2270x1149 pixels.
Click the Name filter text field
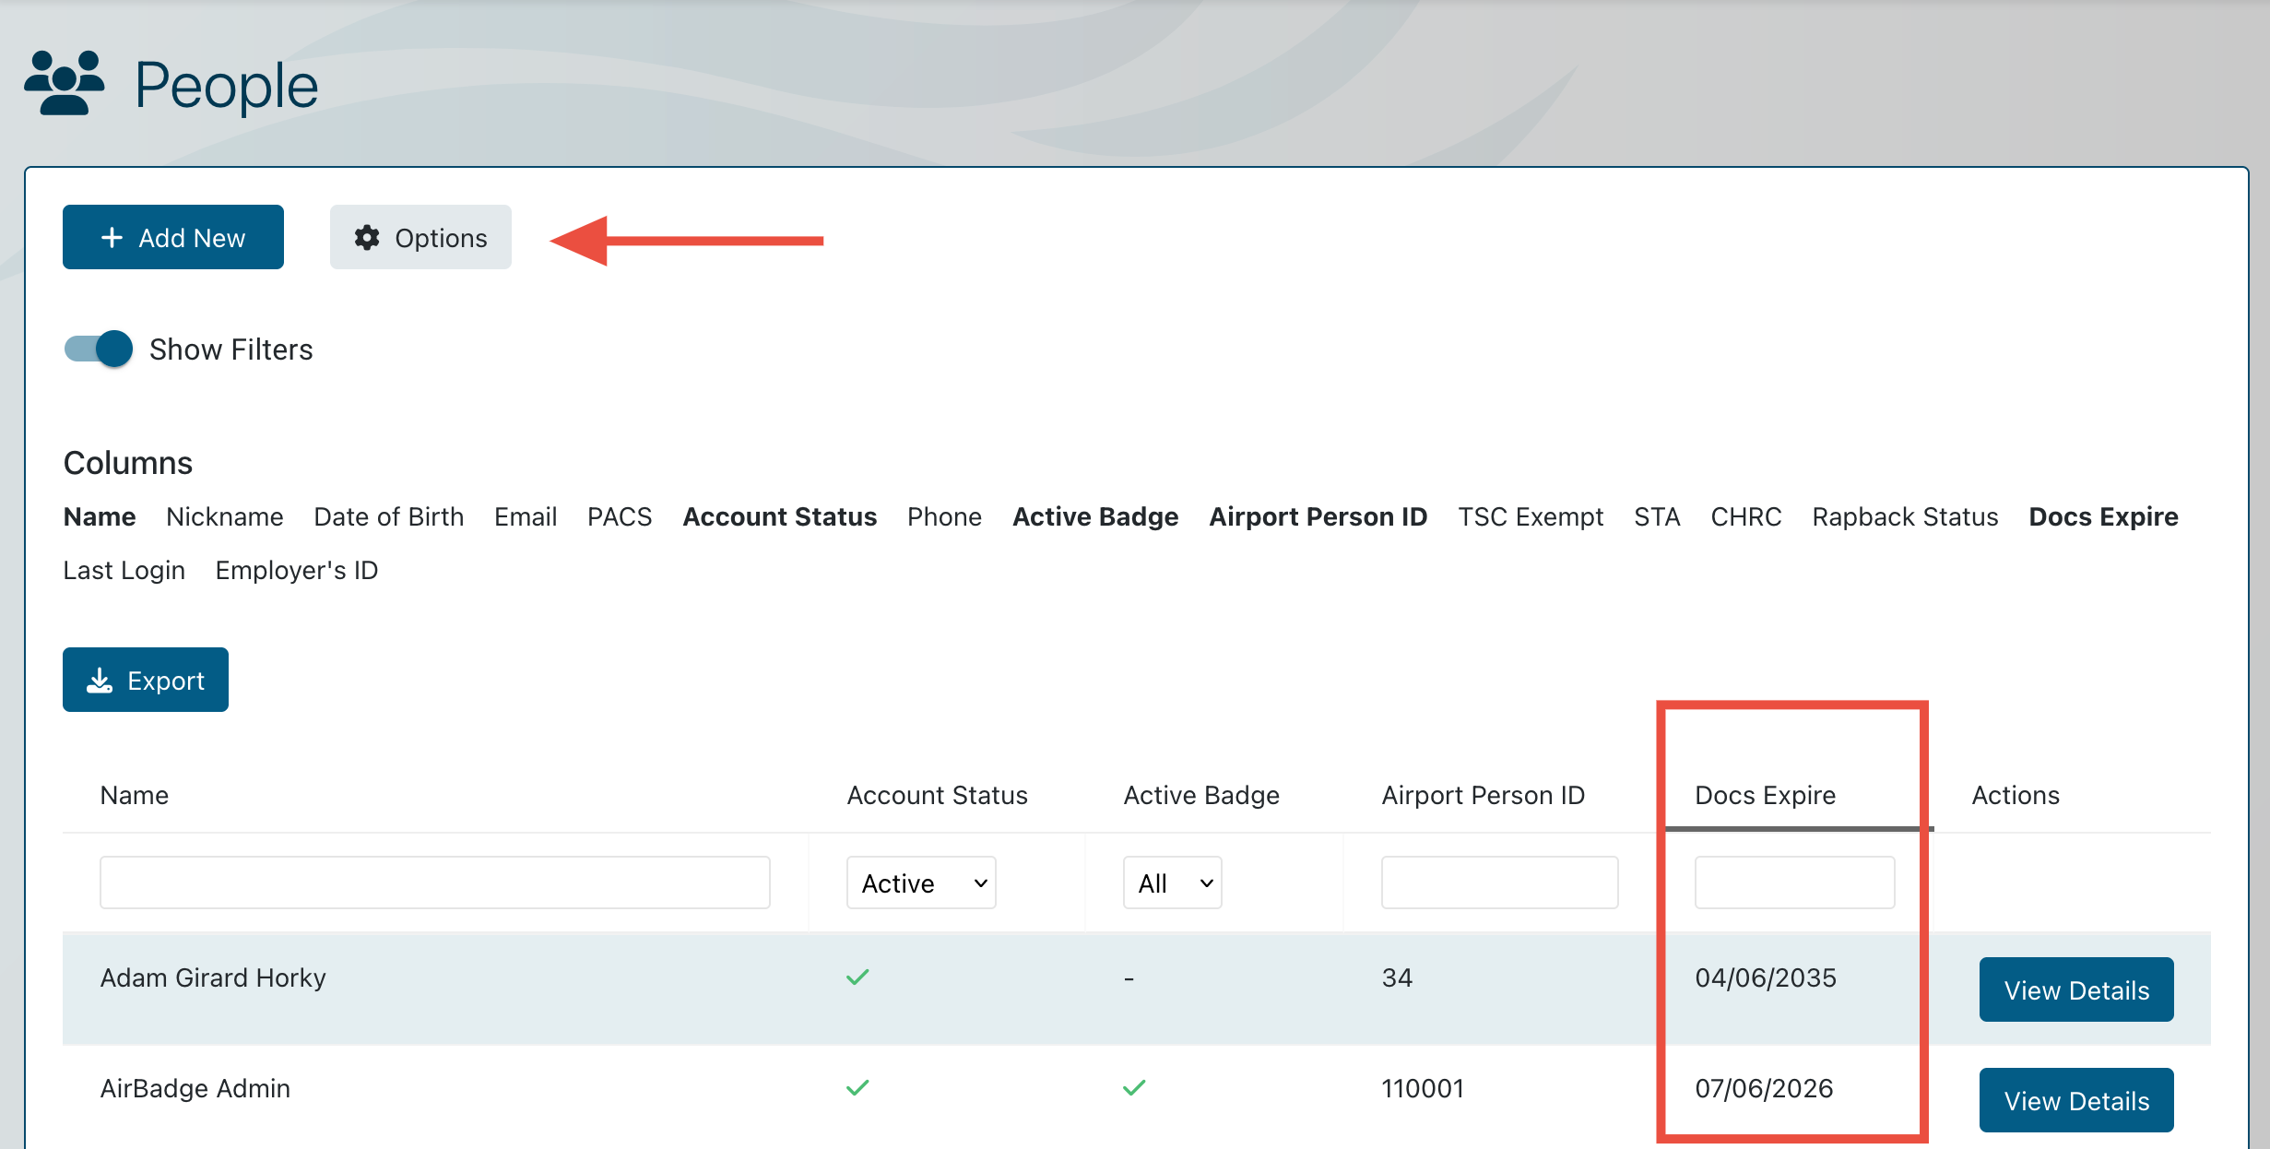(434, 882)
